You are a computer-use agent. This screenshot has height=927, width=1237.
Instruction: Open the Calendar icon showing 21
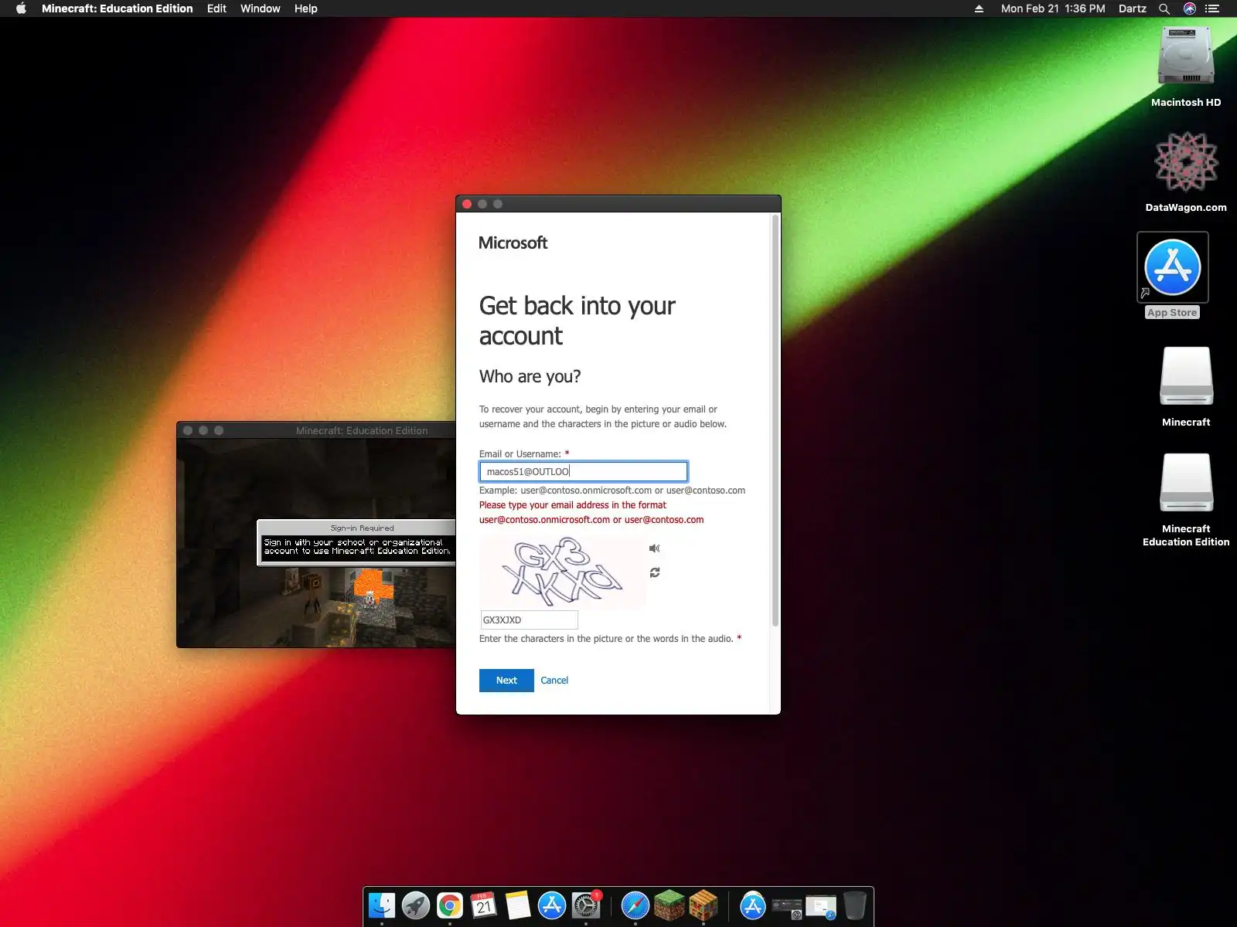point(484,905)
